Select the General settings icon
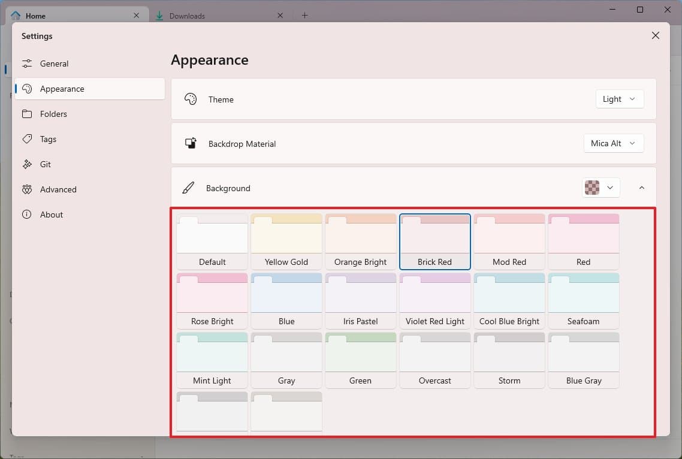Screen dimensions: 682x459 pos(28,63)
